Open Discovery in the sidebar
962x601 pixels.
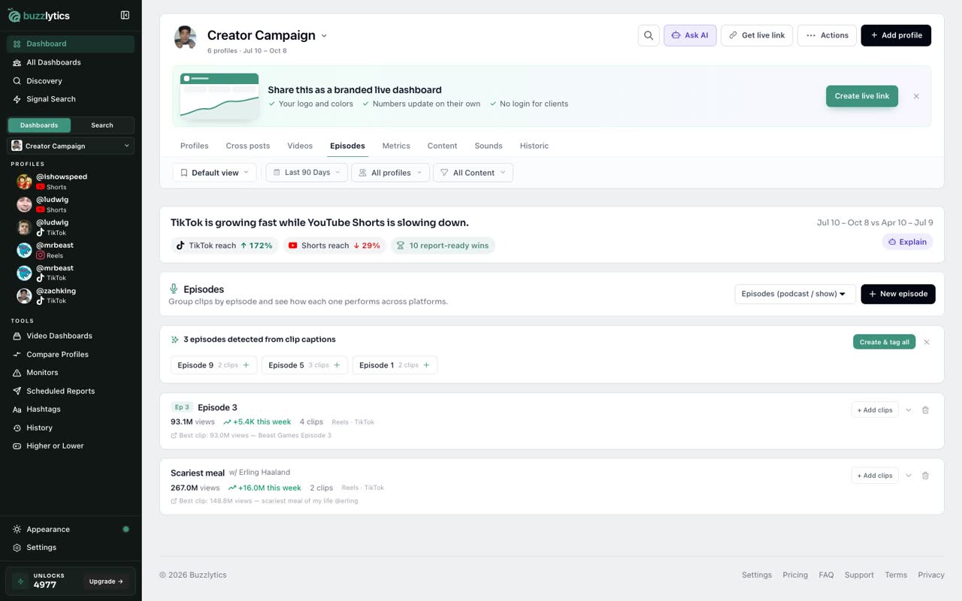pos(71,81)
